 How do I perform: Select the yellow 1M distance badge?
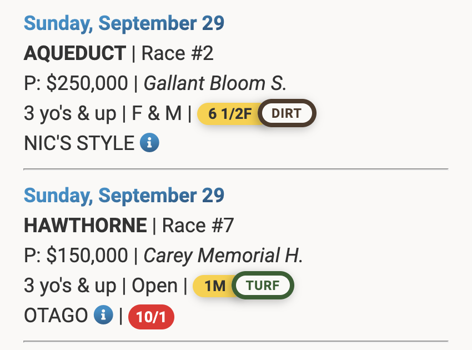[x=214, y=286]
